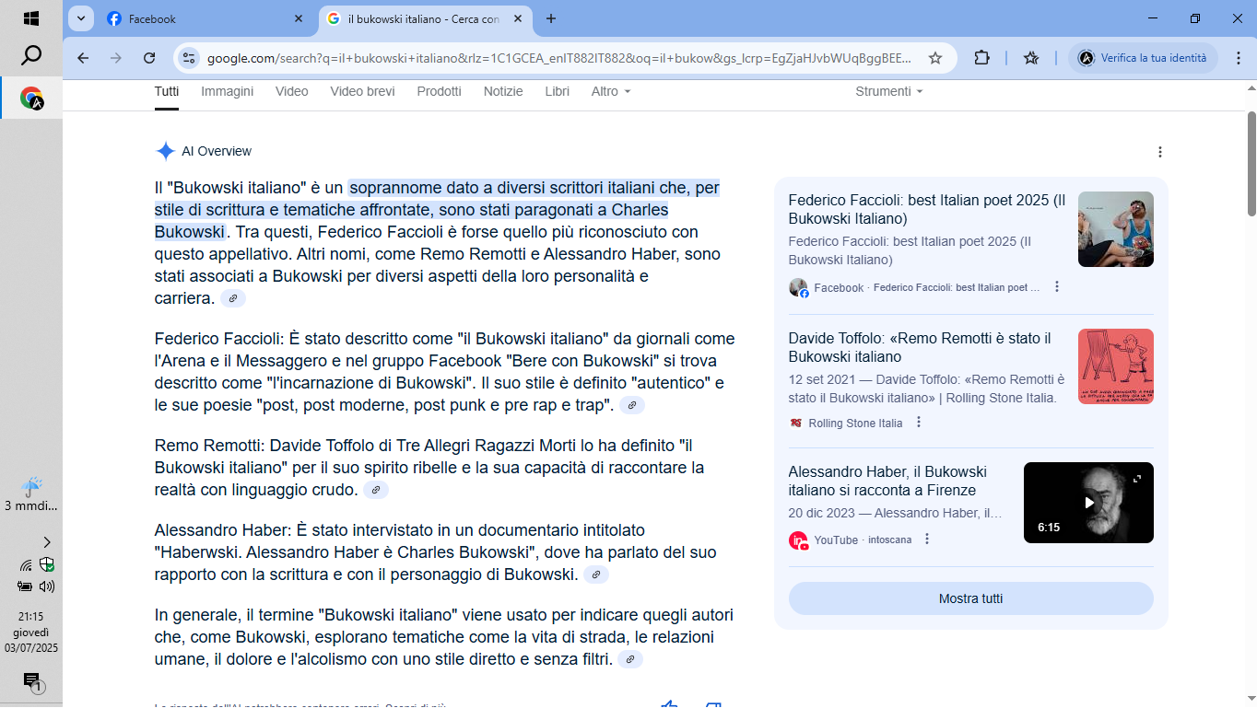The image size is (1257, 708).
Task: Play the Alessandro Haber video
Action: point(1088,503)
